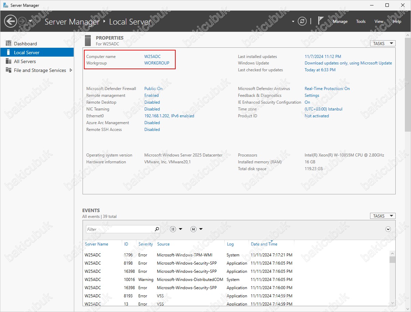Open the View menu
Screen dimensions: 411x312
(x=379, y=21)
